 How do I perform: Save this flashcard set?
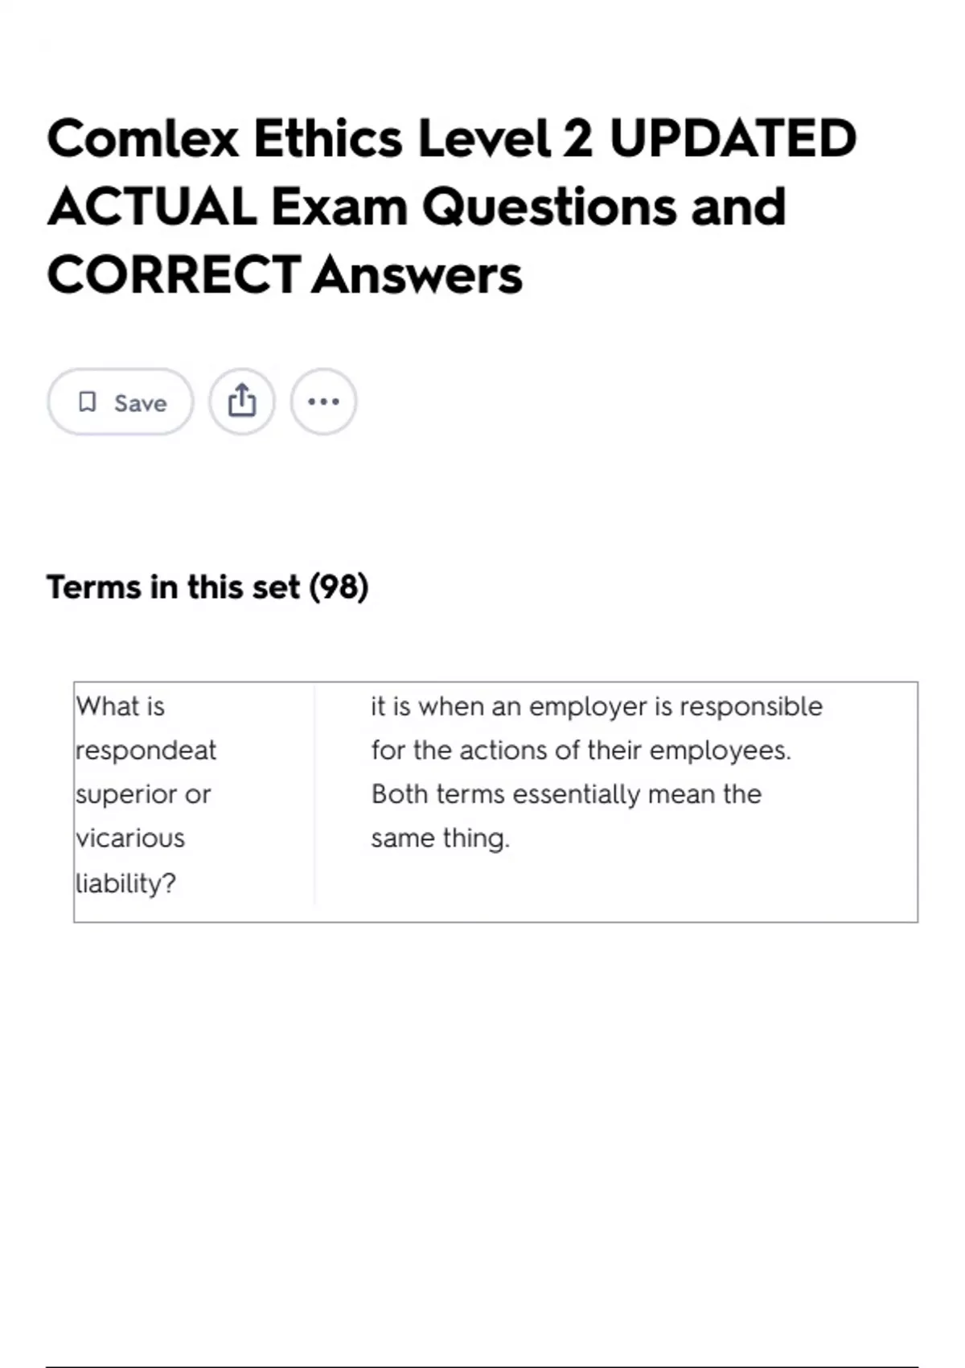click(x=121, y=402)
